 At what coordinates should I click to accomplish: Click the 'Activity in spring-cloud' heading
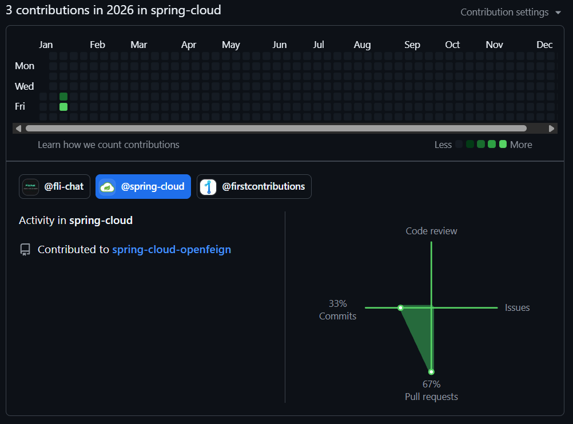(75, 221)
